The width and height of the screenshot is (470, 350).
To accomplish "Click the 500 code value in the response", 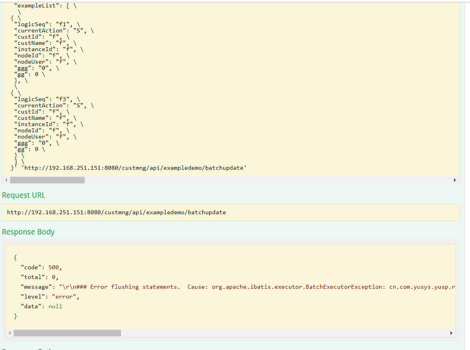I will point(54,267).
